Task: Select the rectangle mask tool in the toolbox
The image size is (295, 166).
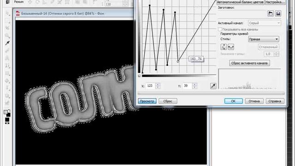Action: coord(7,21)
